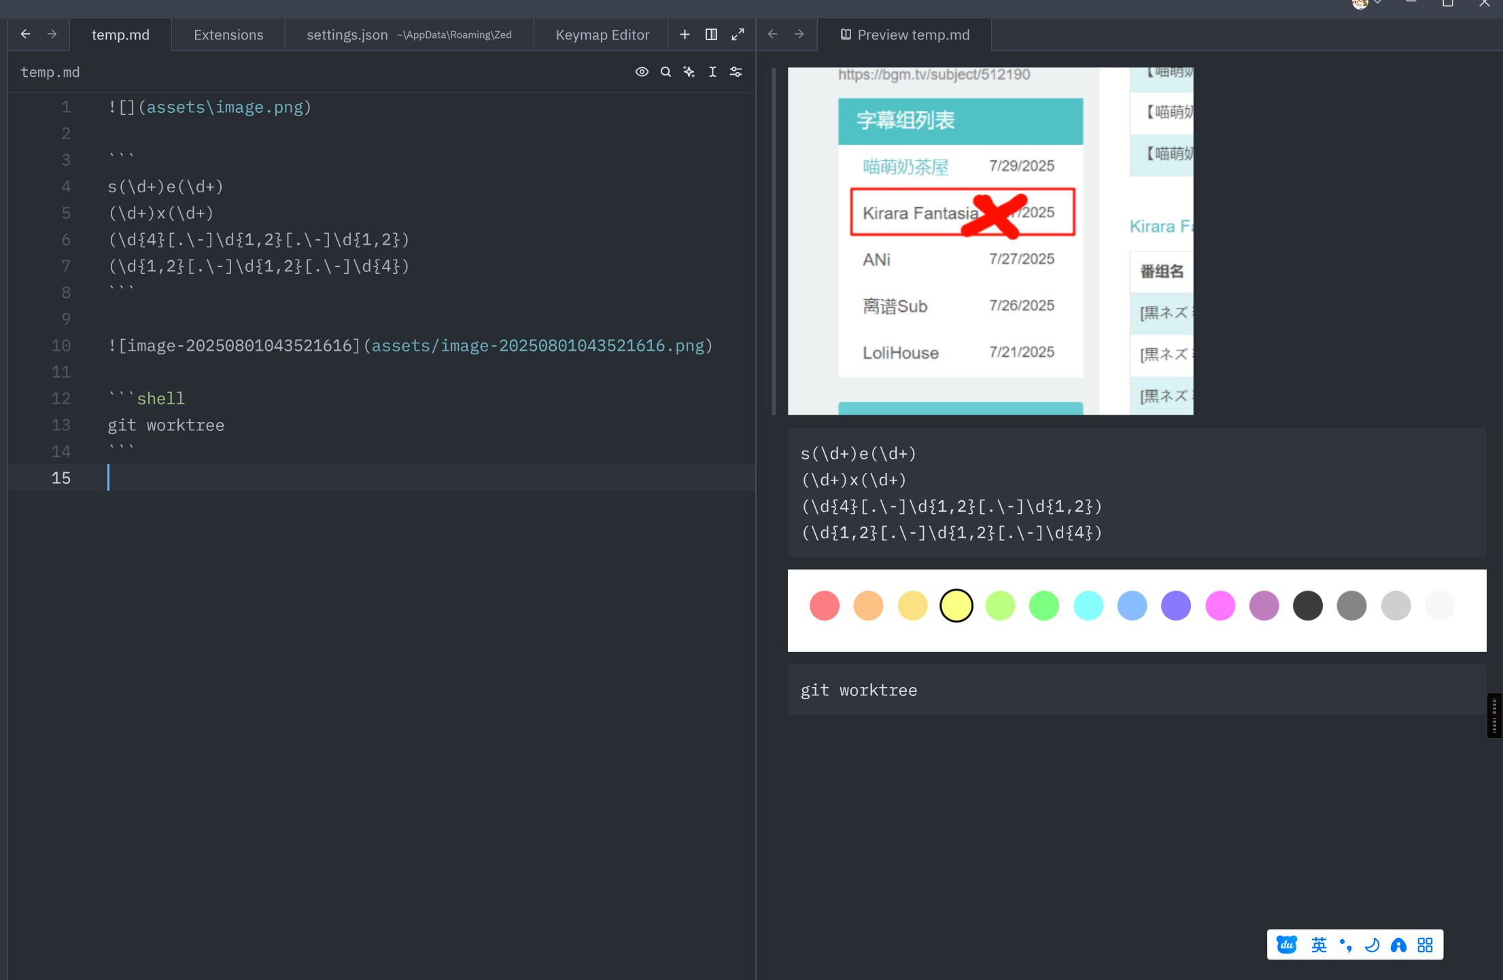The height and width of the screenshot is (980, 1503).
Task: Toggle the text selection cursor tool icon
Action: pos(712,72)
